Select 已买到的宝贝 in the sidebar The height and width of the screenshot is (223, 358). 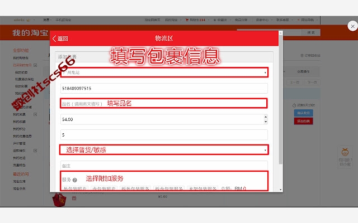(22, 65)
